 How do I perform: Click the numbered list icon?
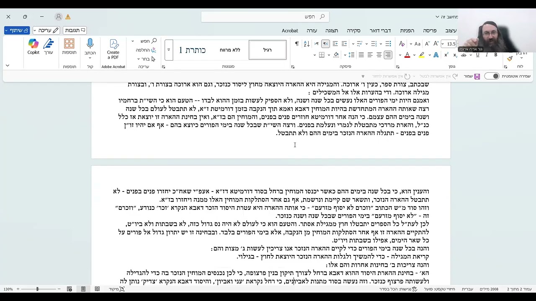[374, 44]
